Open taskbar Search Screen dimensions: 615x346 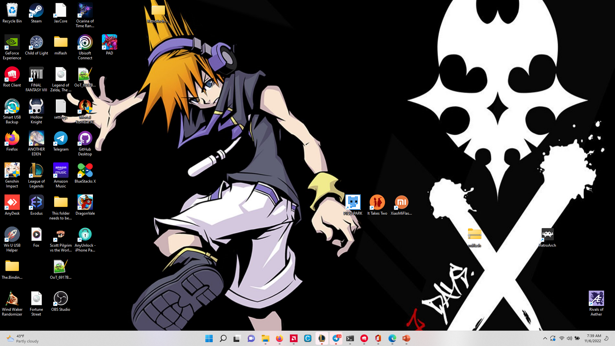(223, 338)
